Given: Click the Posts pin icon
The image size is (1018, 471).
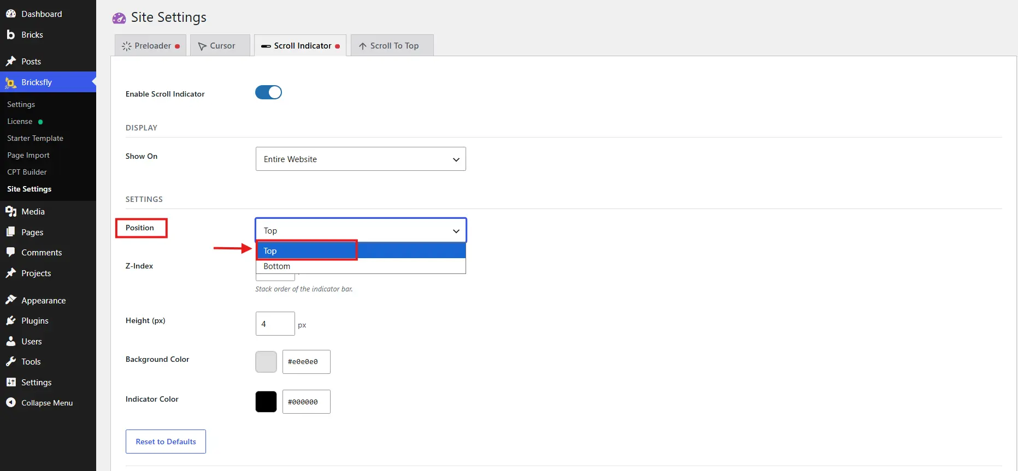Looking at the screenshot, I should pyautogui.click(x=11, y=61).
